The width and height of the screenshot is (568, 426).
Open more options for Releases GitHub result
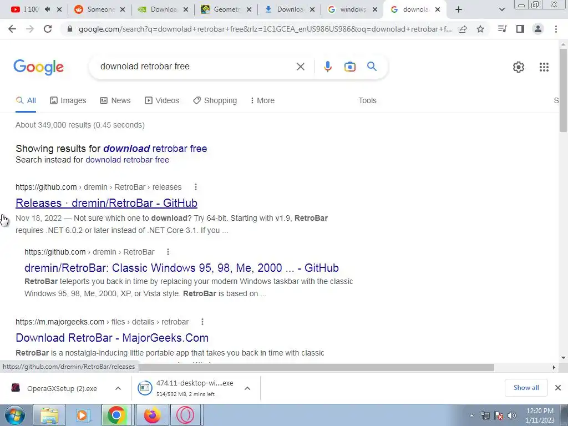[196, 187]
